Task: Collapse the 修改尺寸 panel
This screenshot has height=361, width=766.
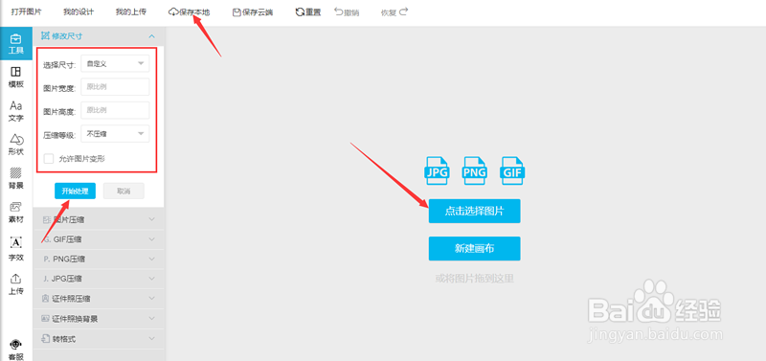Action: click(99, 36)
